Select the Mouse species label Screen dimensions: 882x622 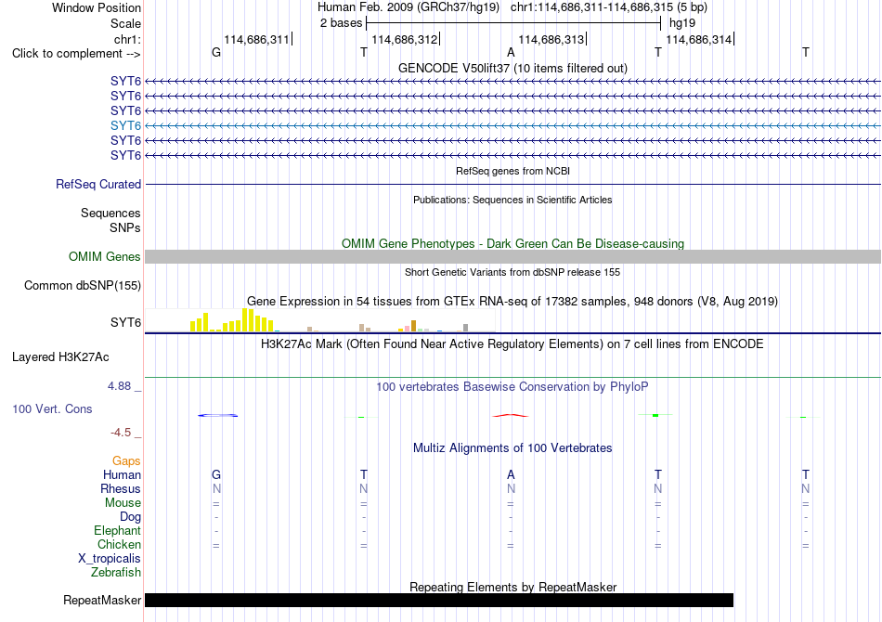coord(123,503)
